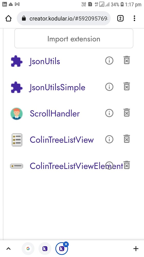Delete the ColinTreeListViewElement extension
This screenshot has width=144, height=257.
(127, 165)
